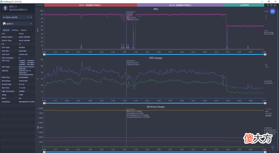Click the Ram Size row label
The width and height of the screenshot is (279, 153).
coord(5,88)
